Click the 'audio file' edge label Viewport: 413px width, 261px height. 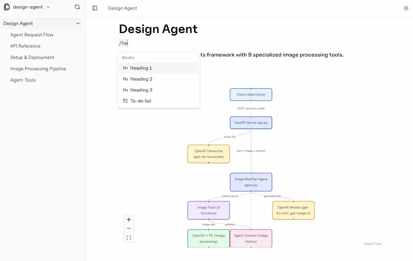[x=230, y=137]
